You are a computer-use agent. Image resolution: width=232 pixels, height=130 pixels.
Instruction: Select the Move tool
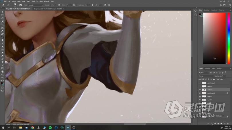[2, 12]
